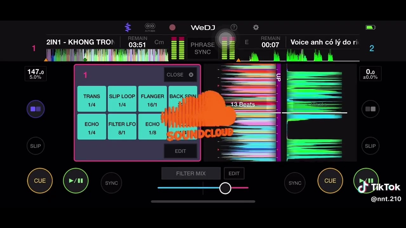
Task: Trigger the BACK SPIN pad
Action: pos(183,99)
